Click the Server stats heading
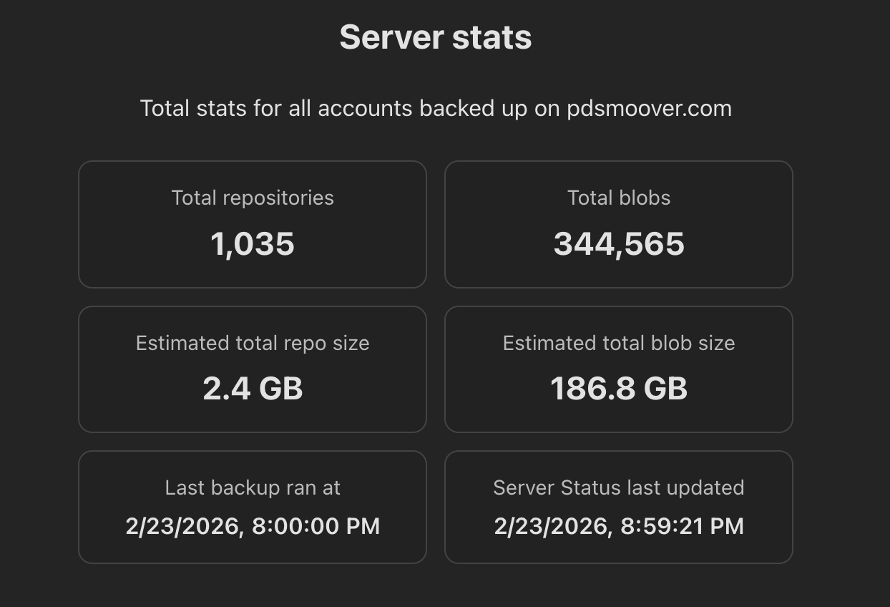 [435, 37]
